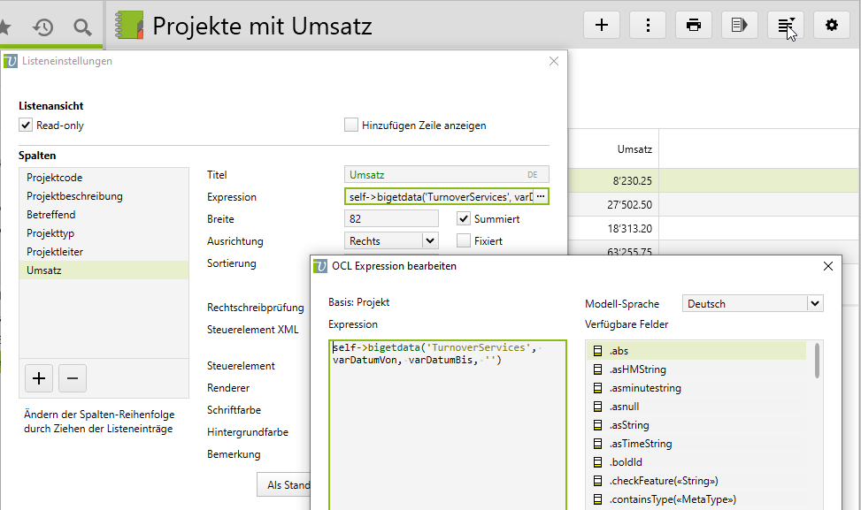Open the gear settings icon
This screenshot has height=510, width=861.
point(832,25)
